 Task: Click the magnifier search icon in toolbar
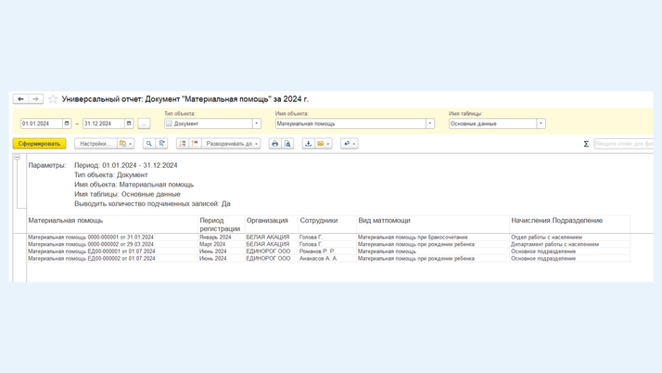click(x=148, y=144)
